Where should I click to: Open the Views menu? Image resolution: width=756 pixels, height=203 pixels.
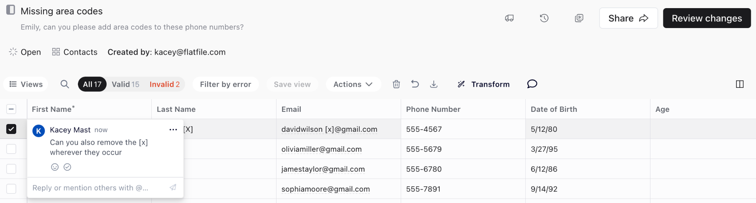click(26, 84)
